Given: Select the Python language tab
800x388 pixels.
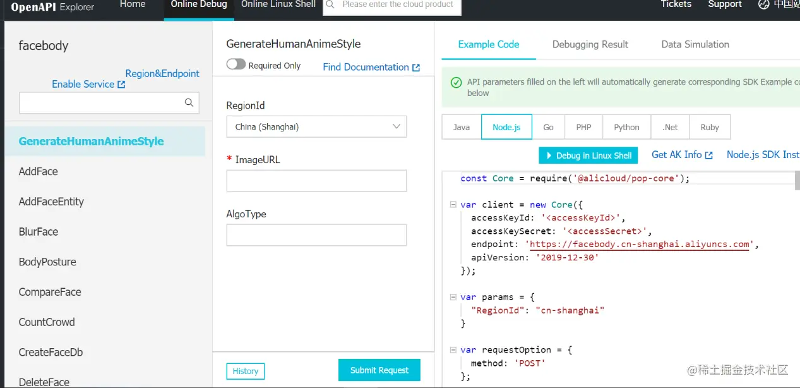Looking at the screenshot, I should (x=626, y=127).
